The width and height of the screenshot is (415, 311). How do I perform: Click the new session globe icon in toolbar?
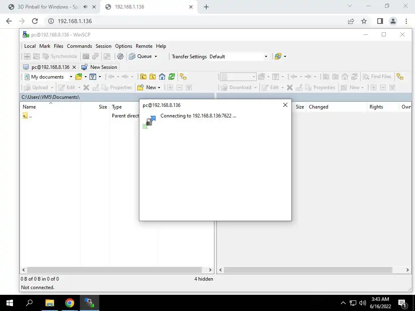point(278,56)
